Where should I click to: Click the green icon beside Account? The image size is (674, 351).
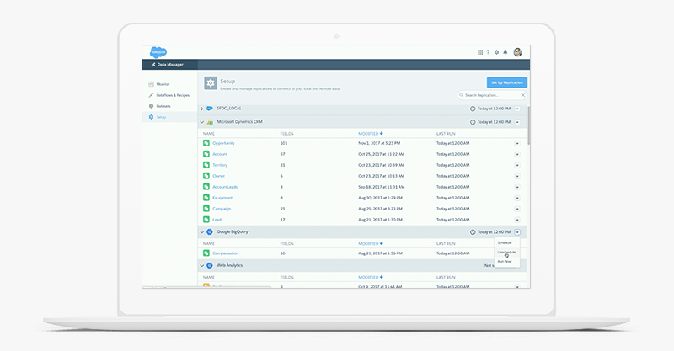click(206, 154)
